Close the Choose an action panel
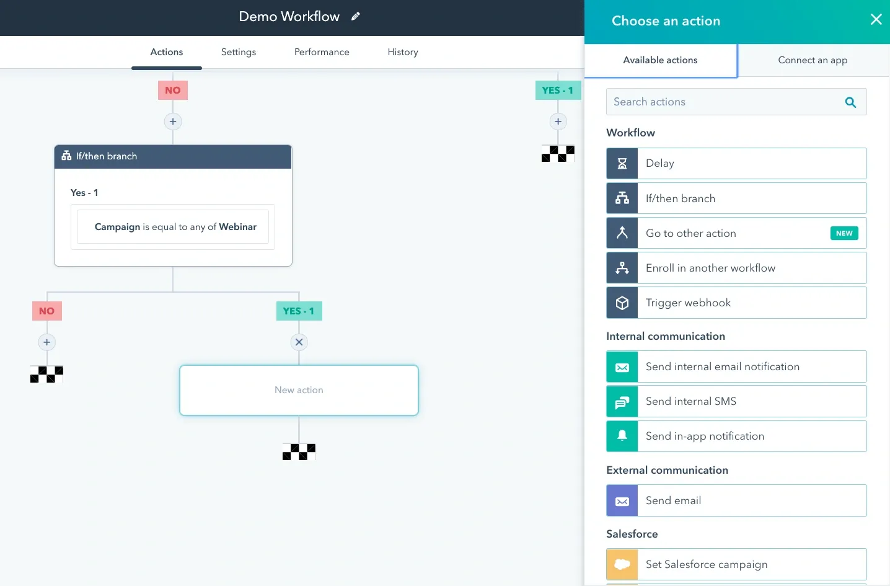This screenshot has height=586, width=890. pyautogui.click(x=876, y=19)
